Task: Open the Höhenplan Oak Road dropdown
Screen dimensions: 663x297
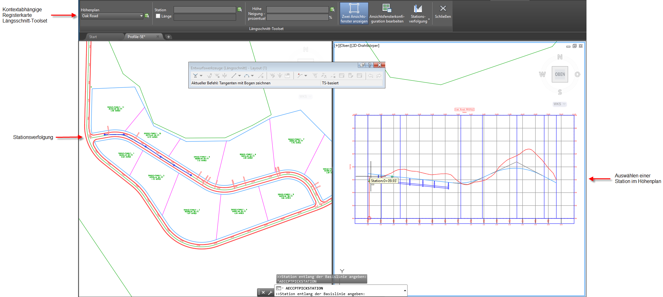Action: click(x=112, y=16)
